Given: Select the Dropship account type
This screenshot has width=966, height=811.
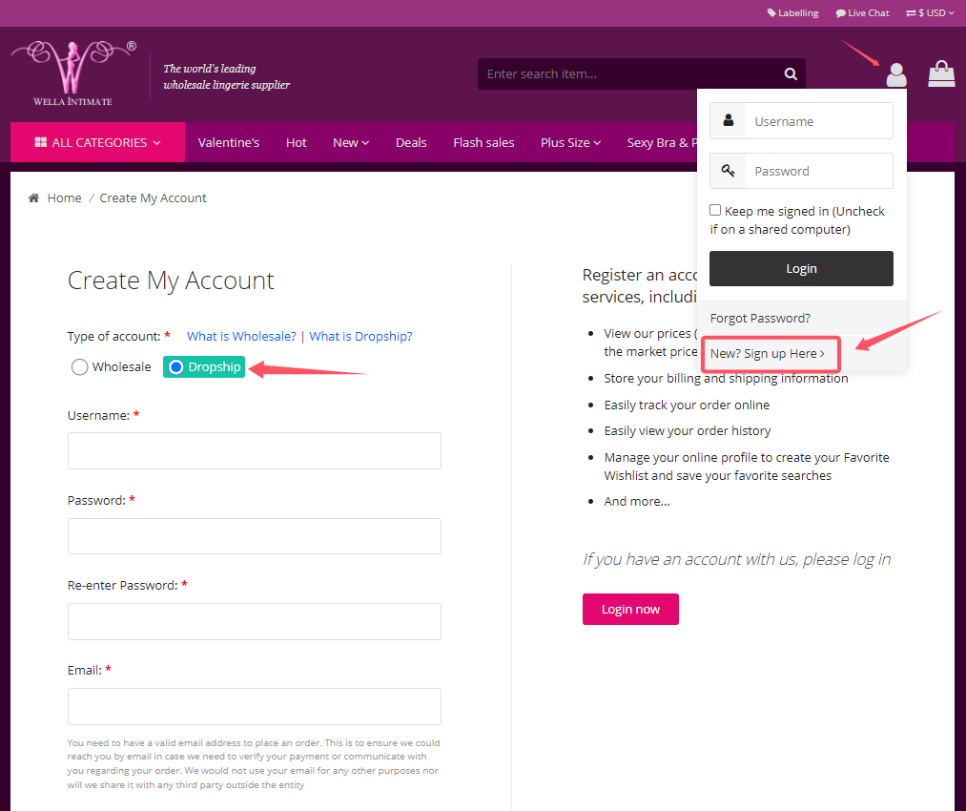Looking at the screenshot, I should pyautogui.click(x=176, y=367).
